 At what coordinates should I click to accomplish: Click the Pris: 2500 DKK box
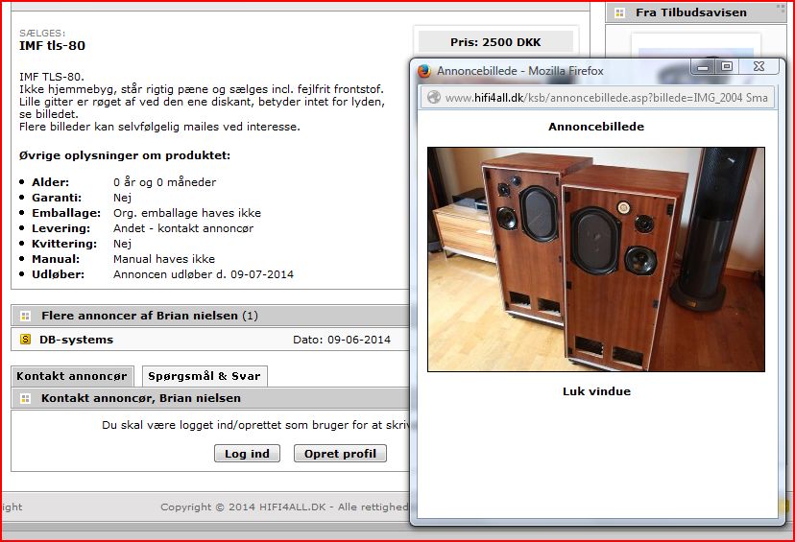(495, 42)
